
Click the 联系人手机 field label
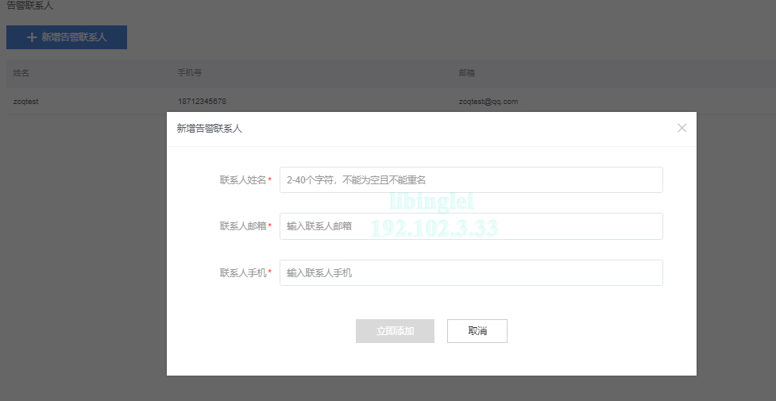click(243, 273)
